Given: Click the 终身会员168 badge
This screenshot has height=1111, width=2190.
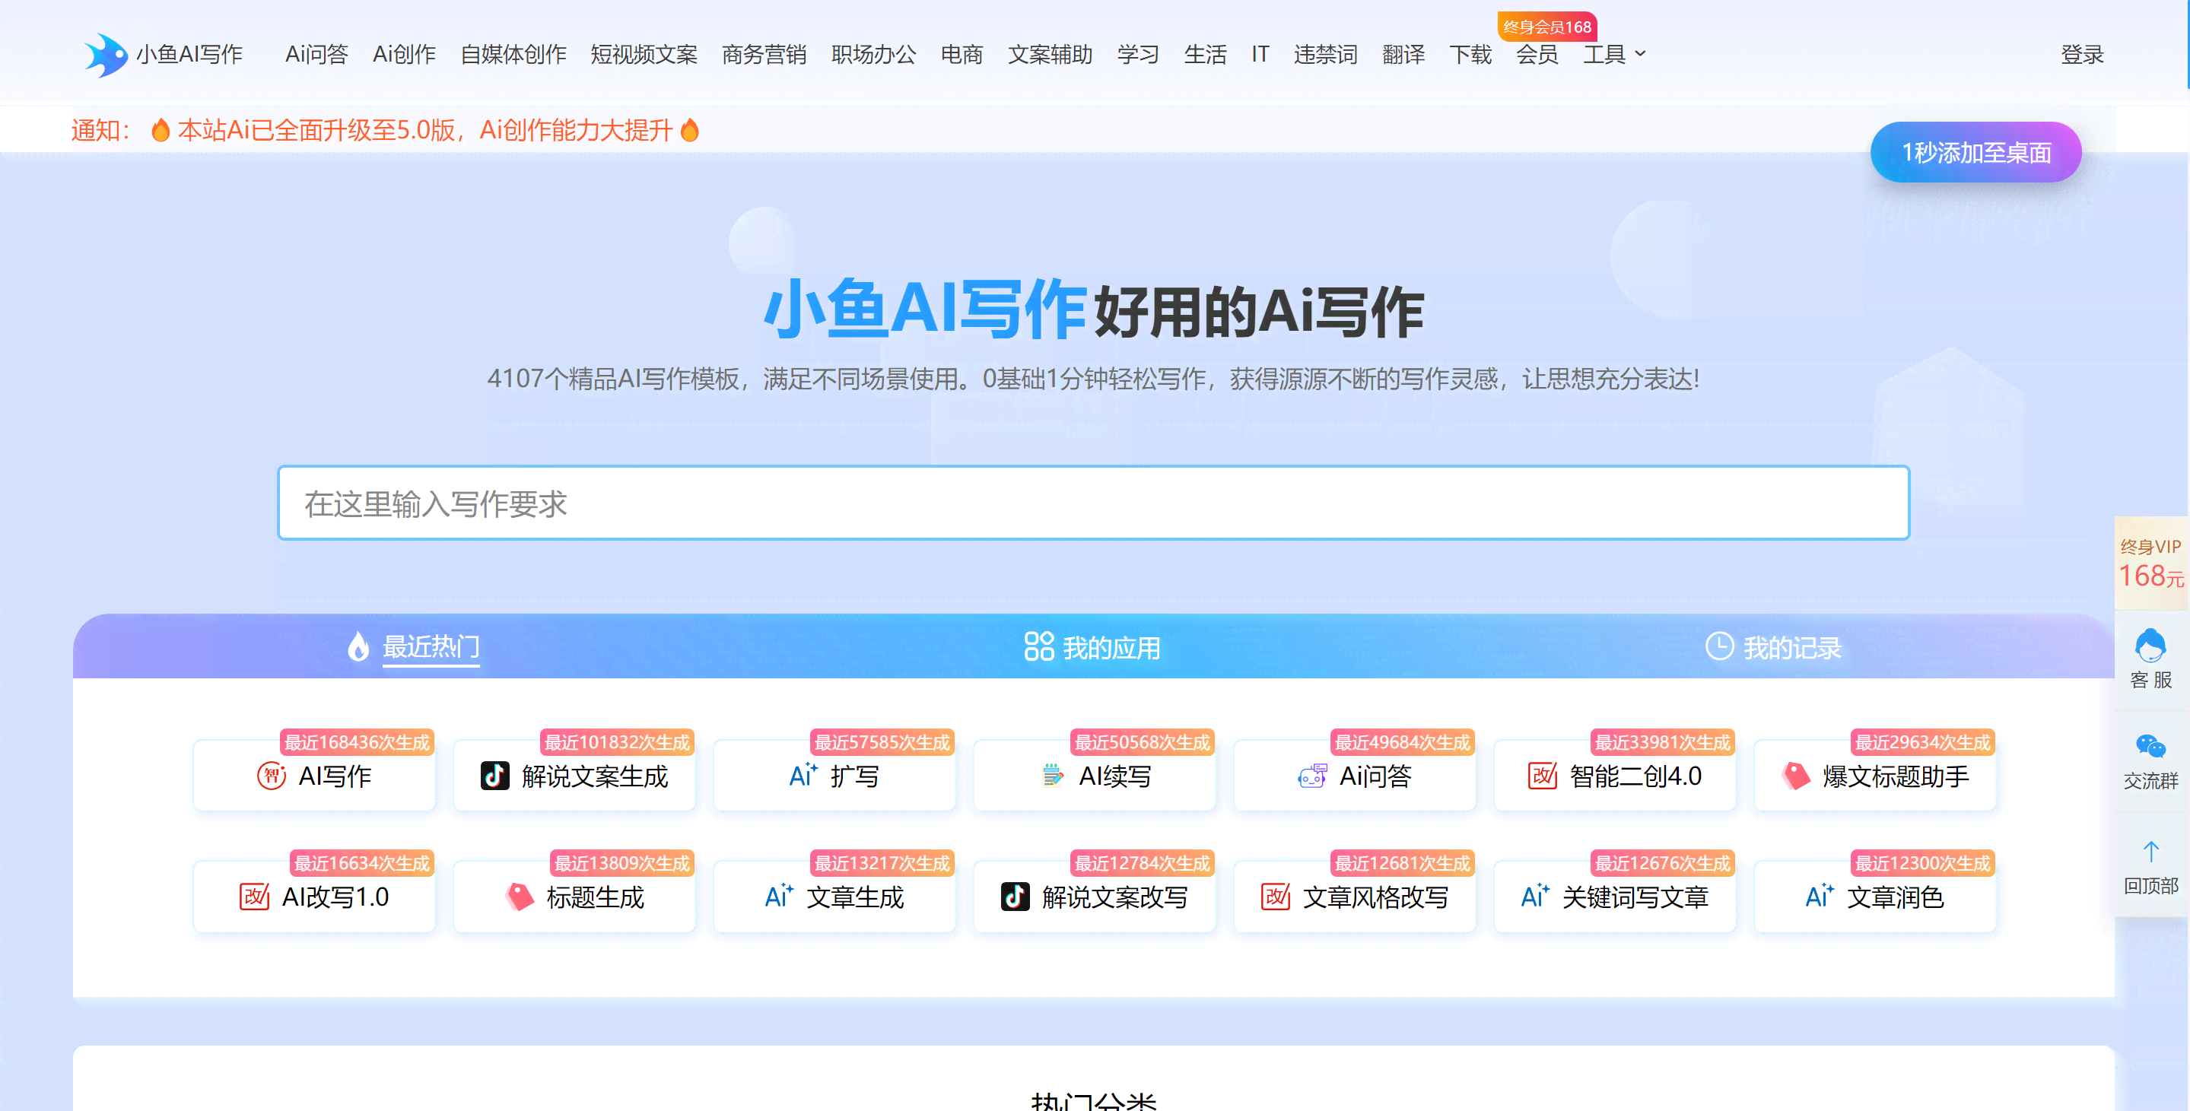Looking at the screenshot, I should (1547, 27).
